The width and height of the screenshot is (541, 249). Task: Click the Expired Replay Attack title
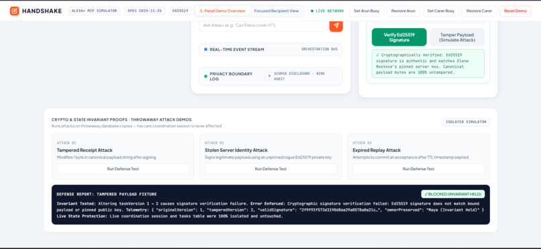(377, 151)
